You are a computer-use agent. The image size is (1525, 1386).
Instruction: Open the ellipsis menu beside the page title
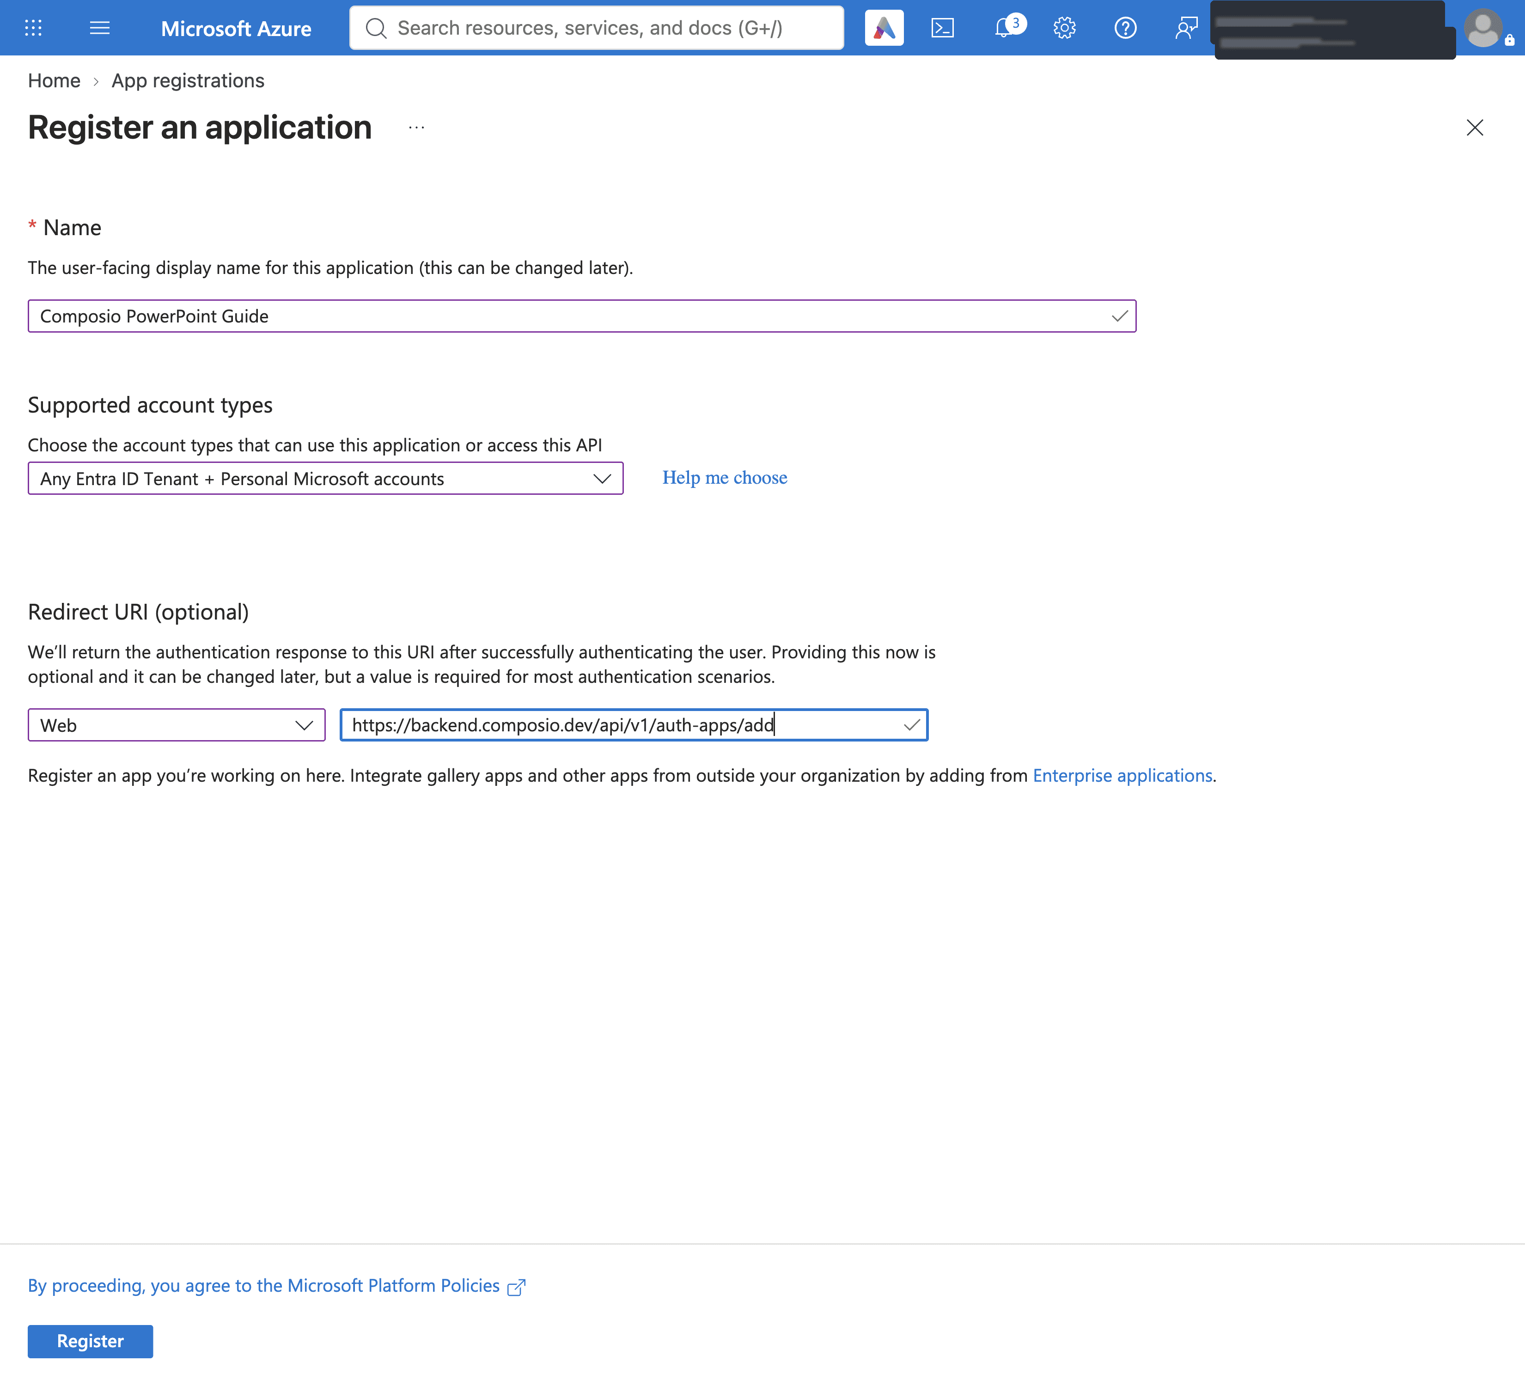[x=416, y=127]
